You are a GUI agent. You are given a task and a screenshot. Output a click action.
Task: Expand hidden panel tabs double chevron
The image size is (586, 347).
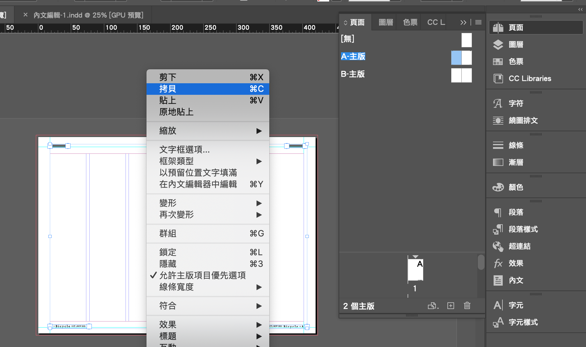[463, 22]
